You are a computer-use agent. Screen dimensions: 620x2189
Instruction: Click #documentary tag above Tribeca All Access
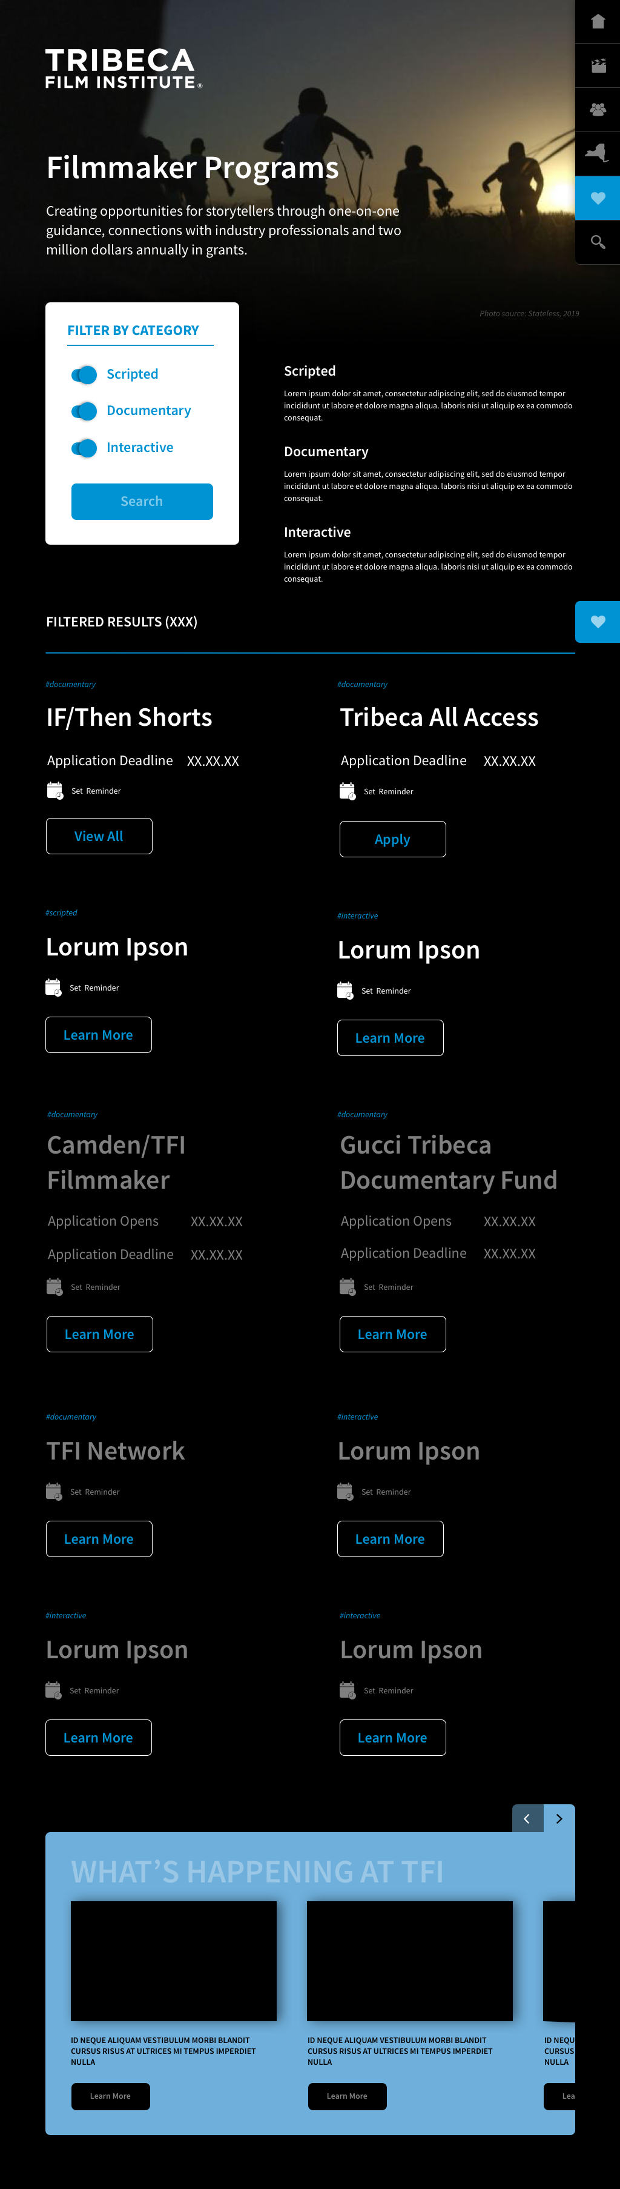click(363, 684)
